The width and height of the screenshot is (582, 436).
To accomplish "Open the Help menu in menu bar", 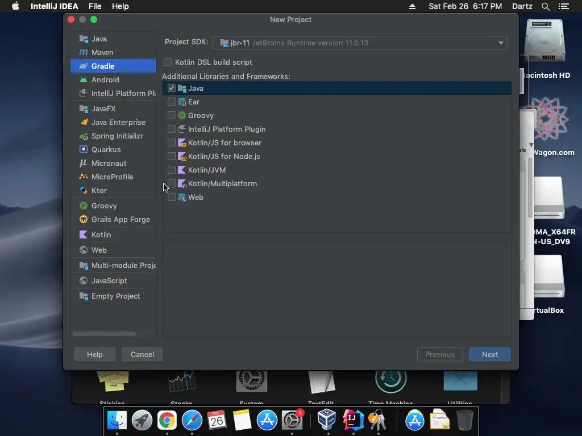I will pos(120,6).
